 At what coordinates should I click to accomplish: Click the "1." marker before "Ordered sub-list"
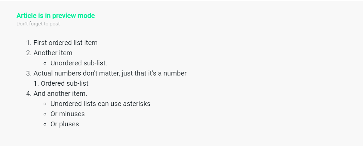tap(36, 83)
